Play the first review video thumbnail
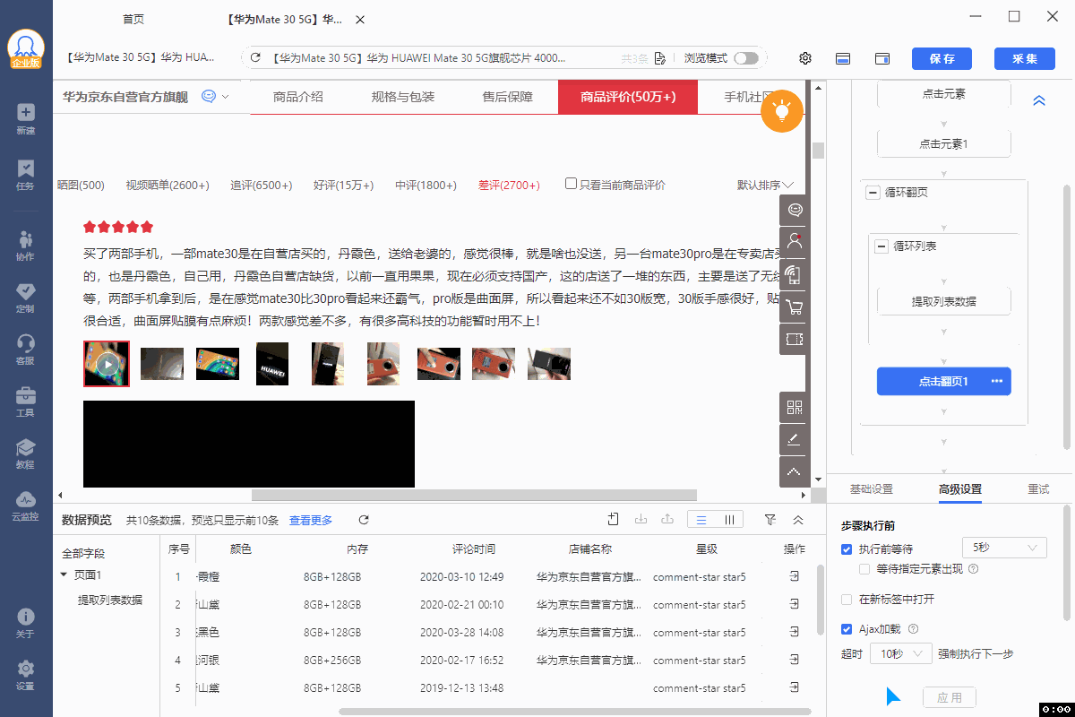Image resolution: width=1075 pixels, height=717 pixels. [x=107, y=364]
